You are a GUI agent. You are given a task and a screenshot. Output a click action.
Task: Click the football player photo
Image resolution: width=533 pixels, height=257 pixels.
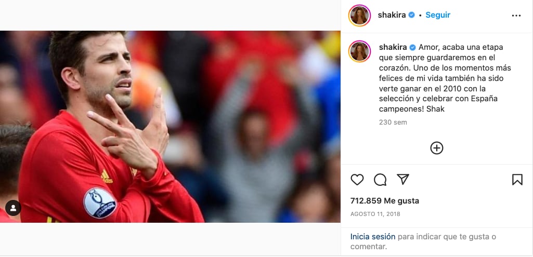170,127
